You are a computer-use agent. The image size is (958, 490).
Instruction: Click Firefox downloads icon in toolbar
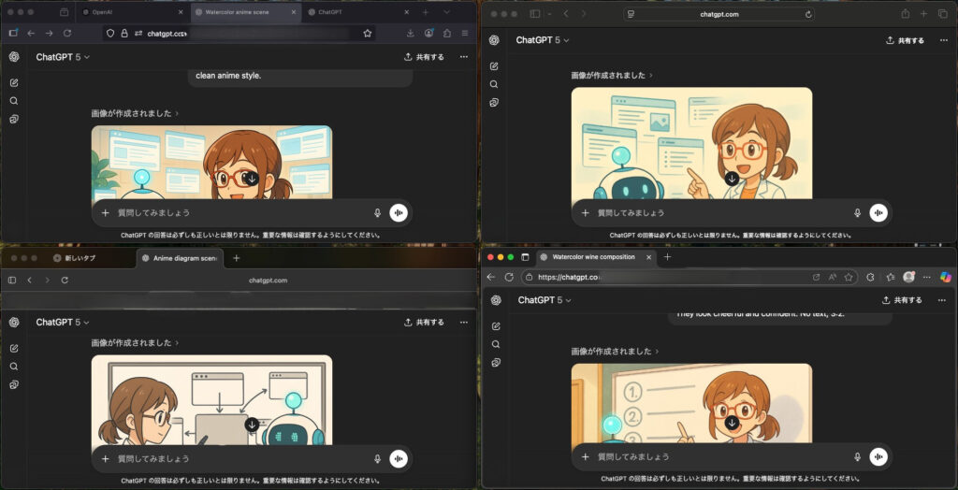411,33
